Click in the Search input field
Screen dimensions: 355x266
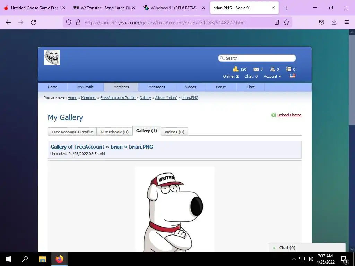(257, 58)
